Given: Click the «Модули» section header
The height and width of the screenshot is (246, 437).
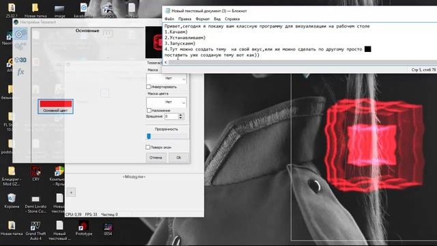Looking at the screenshot, I should click(x=134, y=177).
